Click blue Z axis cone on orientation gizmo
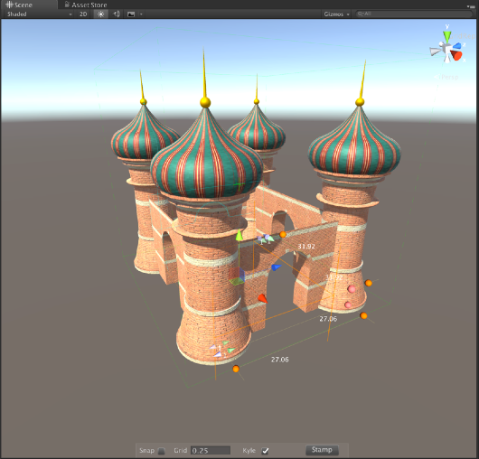479x459 pixels. 457,46
